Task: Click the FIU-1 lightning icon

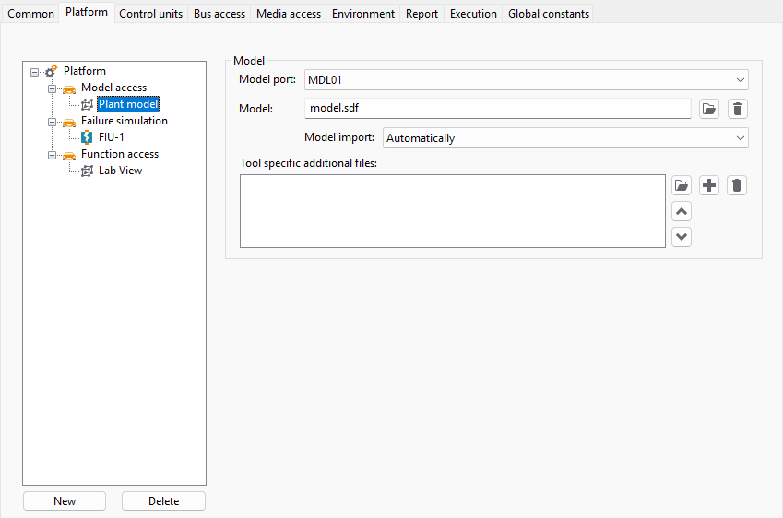Action: tap(87, 137)
